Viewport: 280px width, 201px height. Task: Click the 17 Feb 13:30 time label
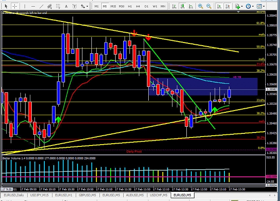click(x=237, y=189)
